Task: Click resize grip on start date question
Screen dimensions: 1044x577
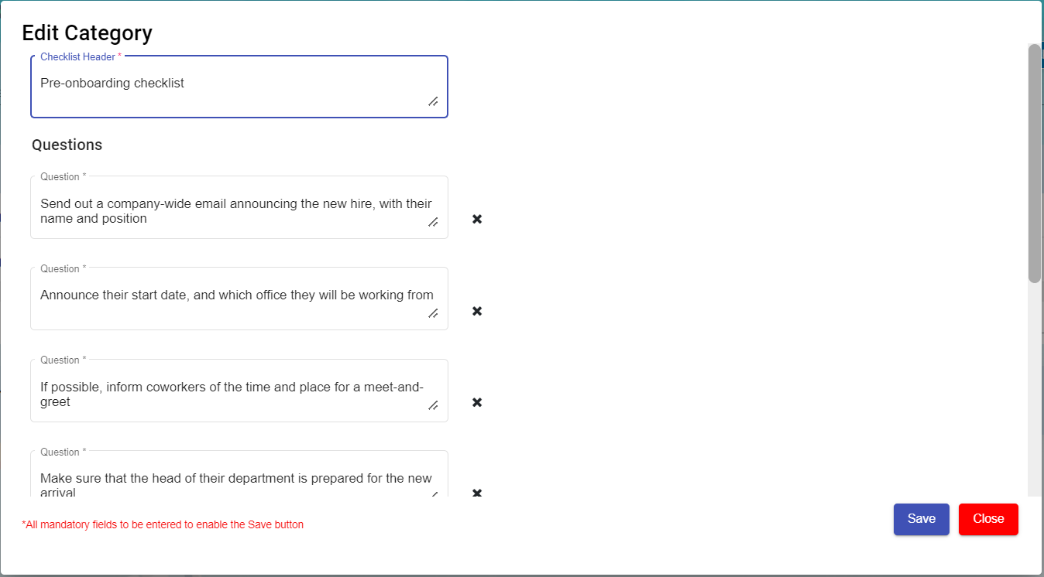Action: (433, 313)
